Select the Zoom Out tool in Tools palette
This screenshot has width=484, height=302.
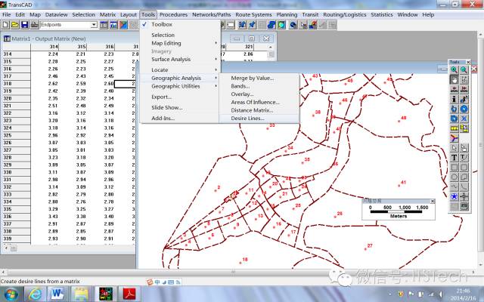(464, 69)
